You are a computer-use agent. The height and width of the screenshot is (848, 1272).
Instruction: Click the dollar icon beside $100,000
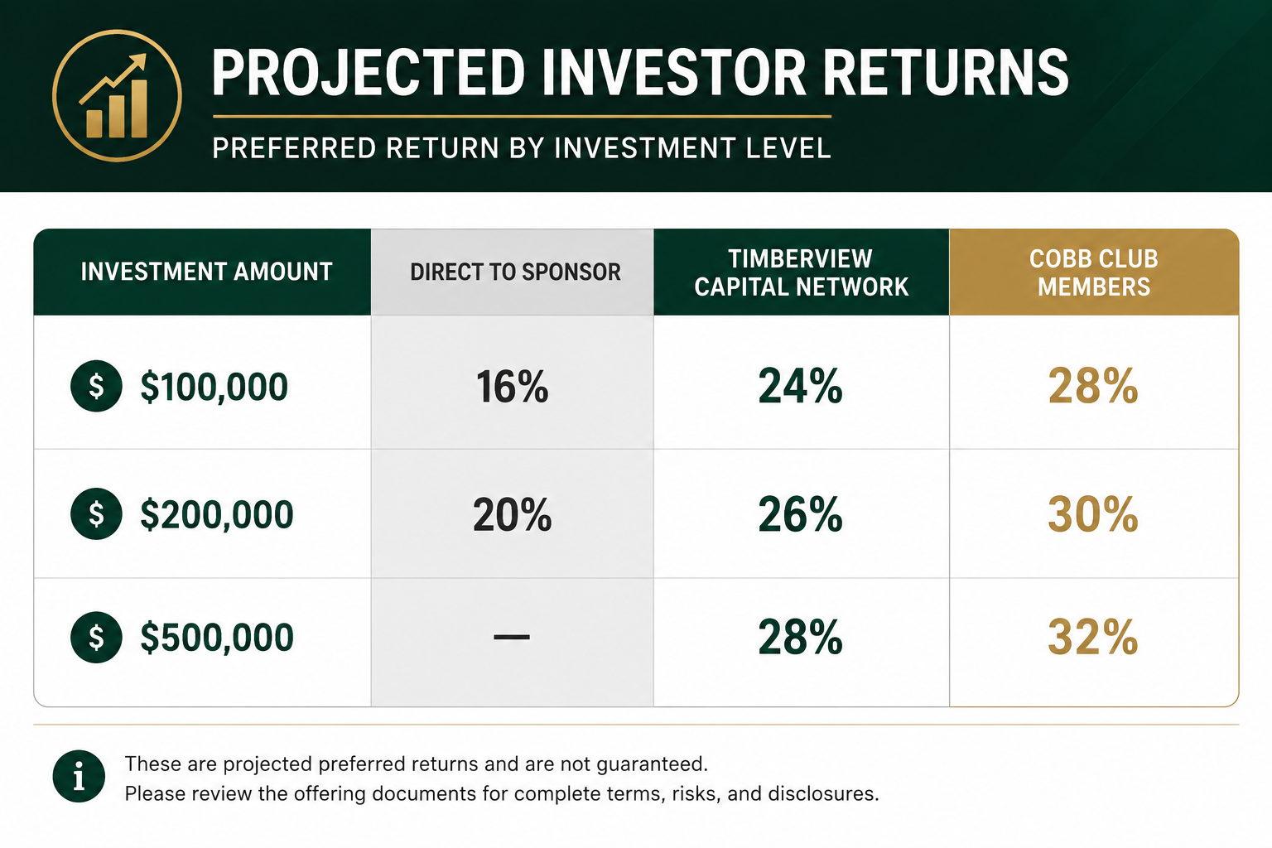[x=96, y=386]
